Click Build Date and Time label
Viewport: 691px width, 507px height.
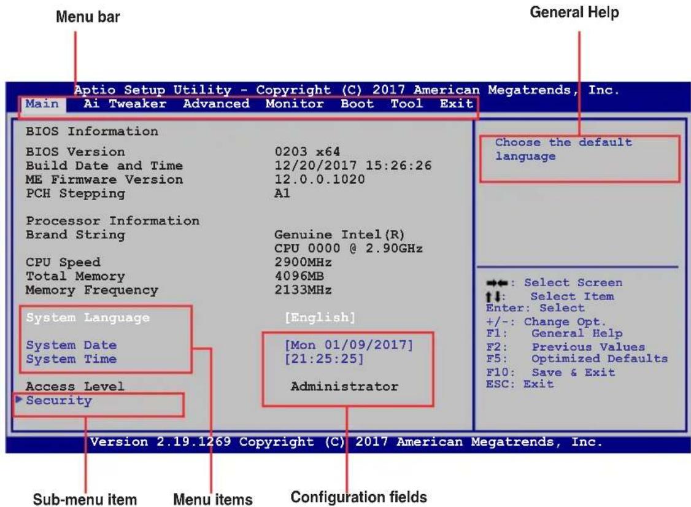click(x=104, y=166)
